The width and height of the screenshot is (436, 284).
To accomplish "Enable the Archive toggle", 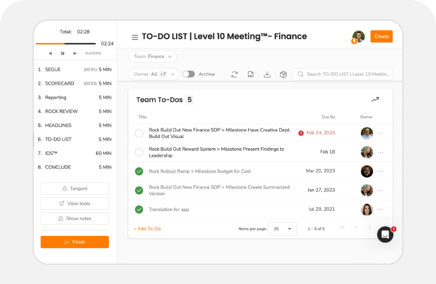I will (189, 74).
